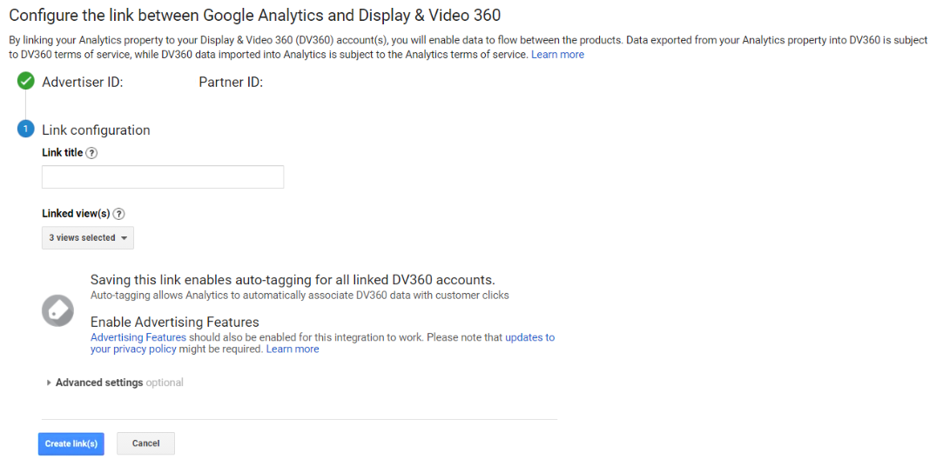Open Learn more link in intro paragraph
The height and width of the screenshot is (459, 936).
557,55
